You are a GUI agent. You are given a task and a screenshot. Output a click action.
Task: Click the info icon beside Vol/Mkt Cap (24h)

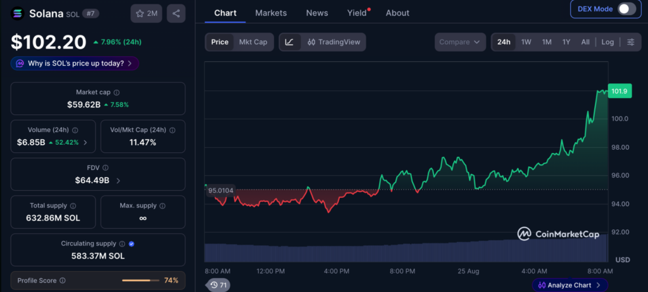click(172, 130)
